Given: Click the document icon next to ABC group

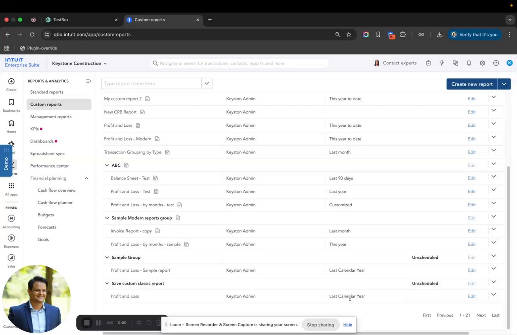Looking at the screenshot, I should pyautogui.click(x=126, y=165).
